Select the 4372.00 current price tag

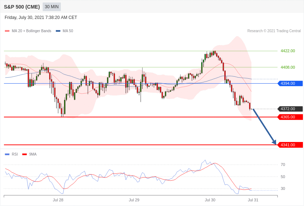pyautogui.click(x=290, y=109)
